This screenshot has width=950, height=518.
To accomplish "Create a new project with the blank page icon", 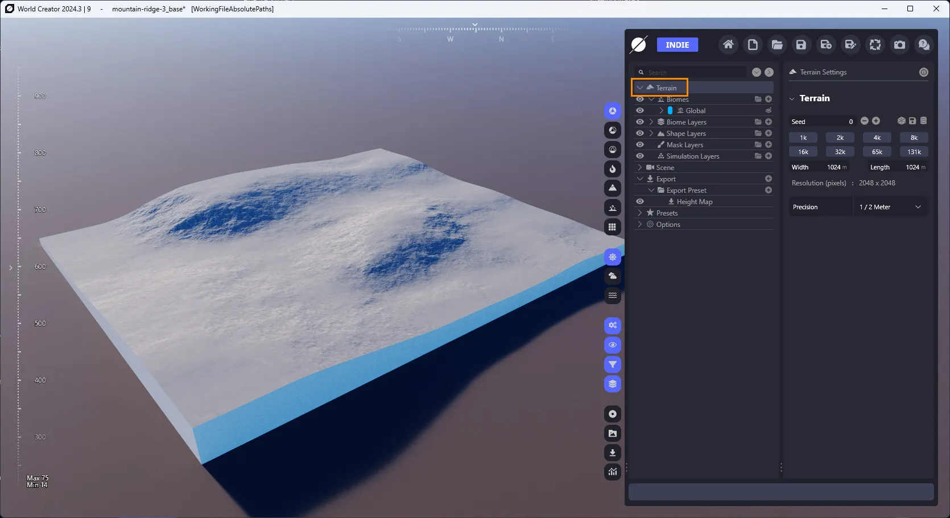I will click(x=753, y=45).
